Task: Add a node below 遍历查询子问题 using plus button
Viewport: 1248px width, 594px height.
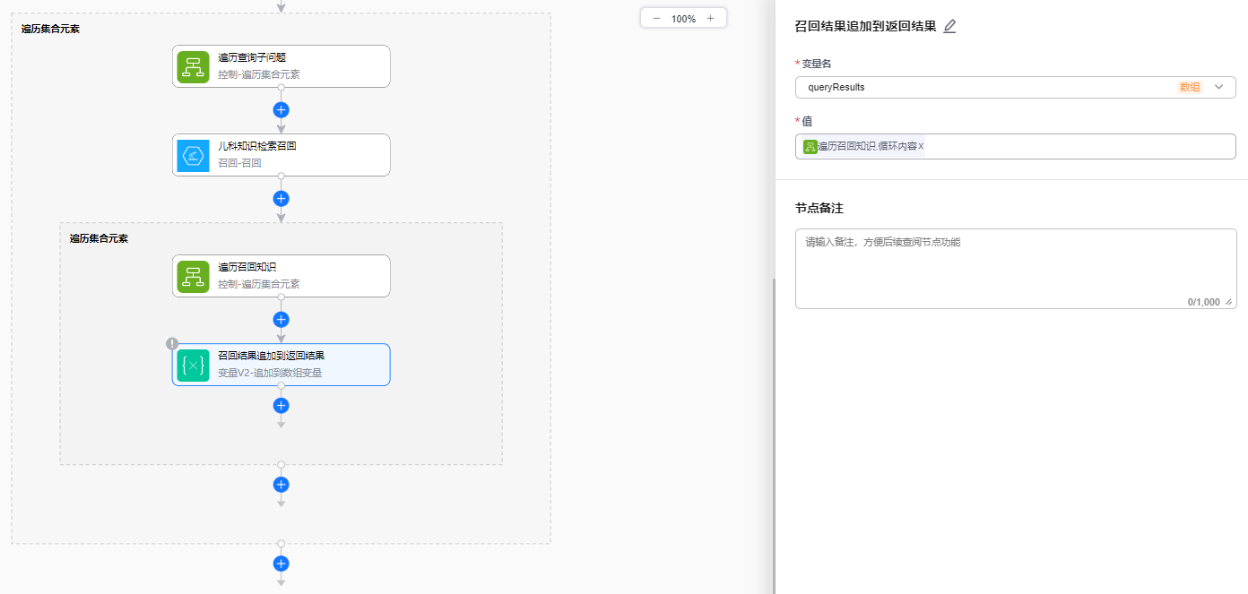Action: (x=281, y=110)
